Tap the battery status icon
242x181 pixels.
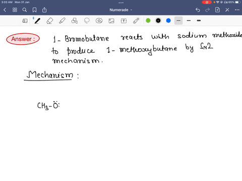pos(237,3)
